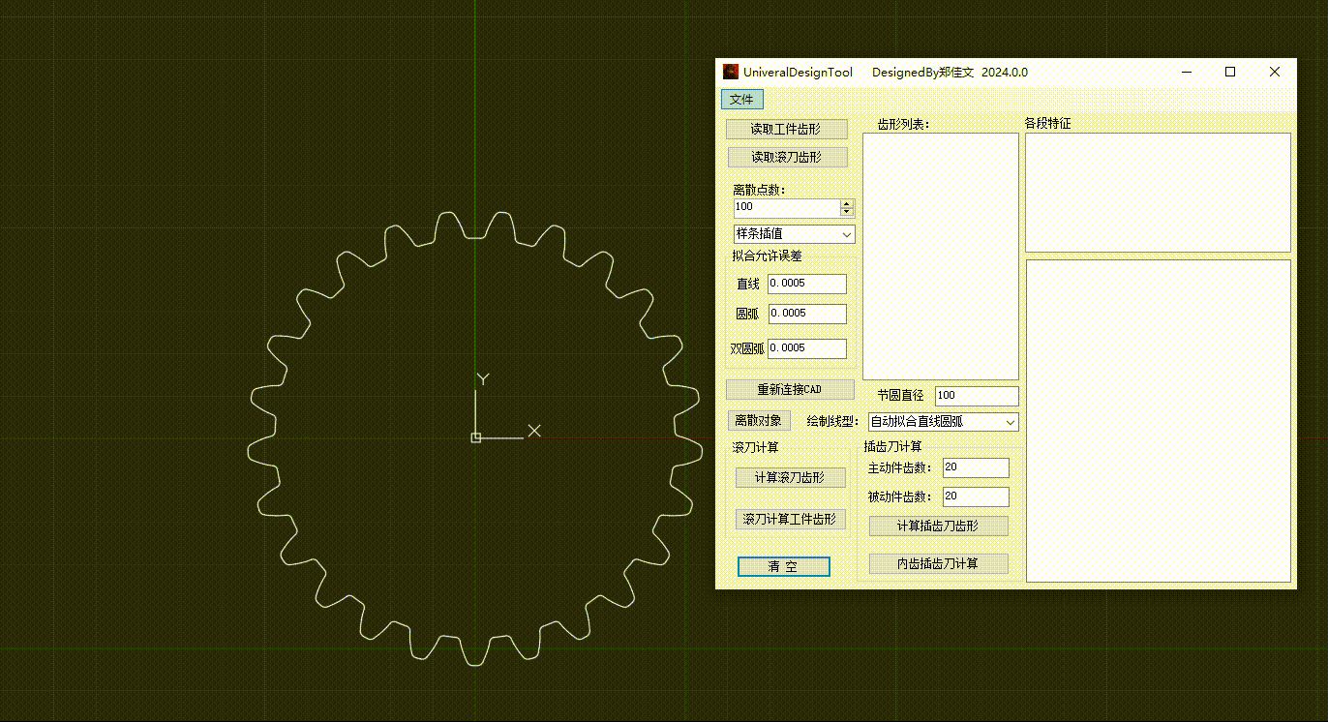
Task: Click the 计算滚刀齿形 button
Action: tap(790, 477)
